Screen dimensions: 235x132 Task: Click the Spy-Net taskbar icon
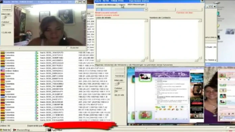[x=49, y=130]
